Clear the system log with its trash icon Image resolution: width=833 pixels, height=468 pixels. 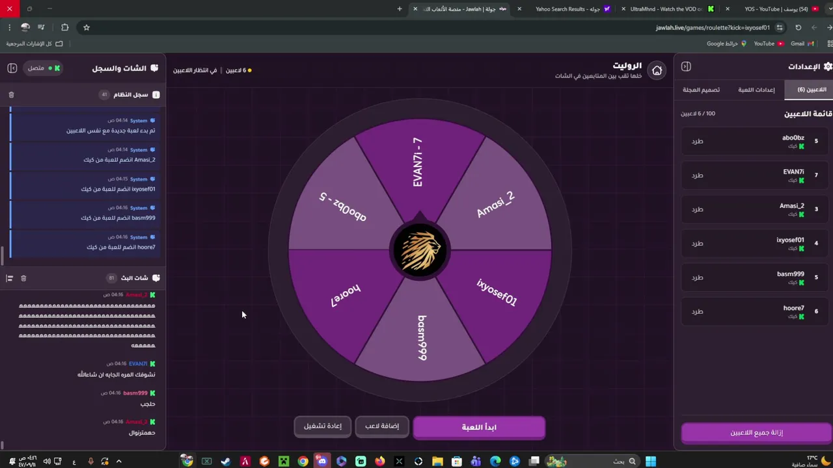pos(11,95)
